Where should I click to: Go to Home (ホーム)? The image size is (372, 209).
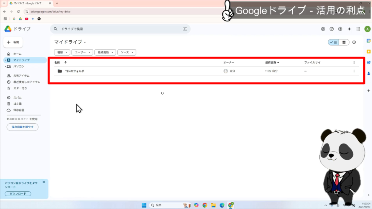pos(17,54)
